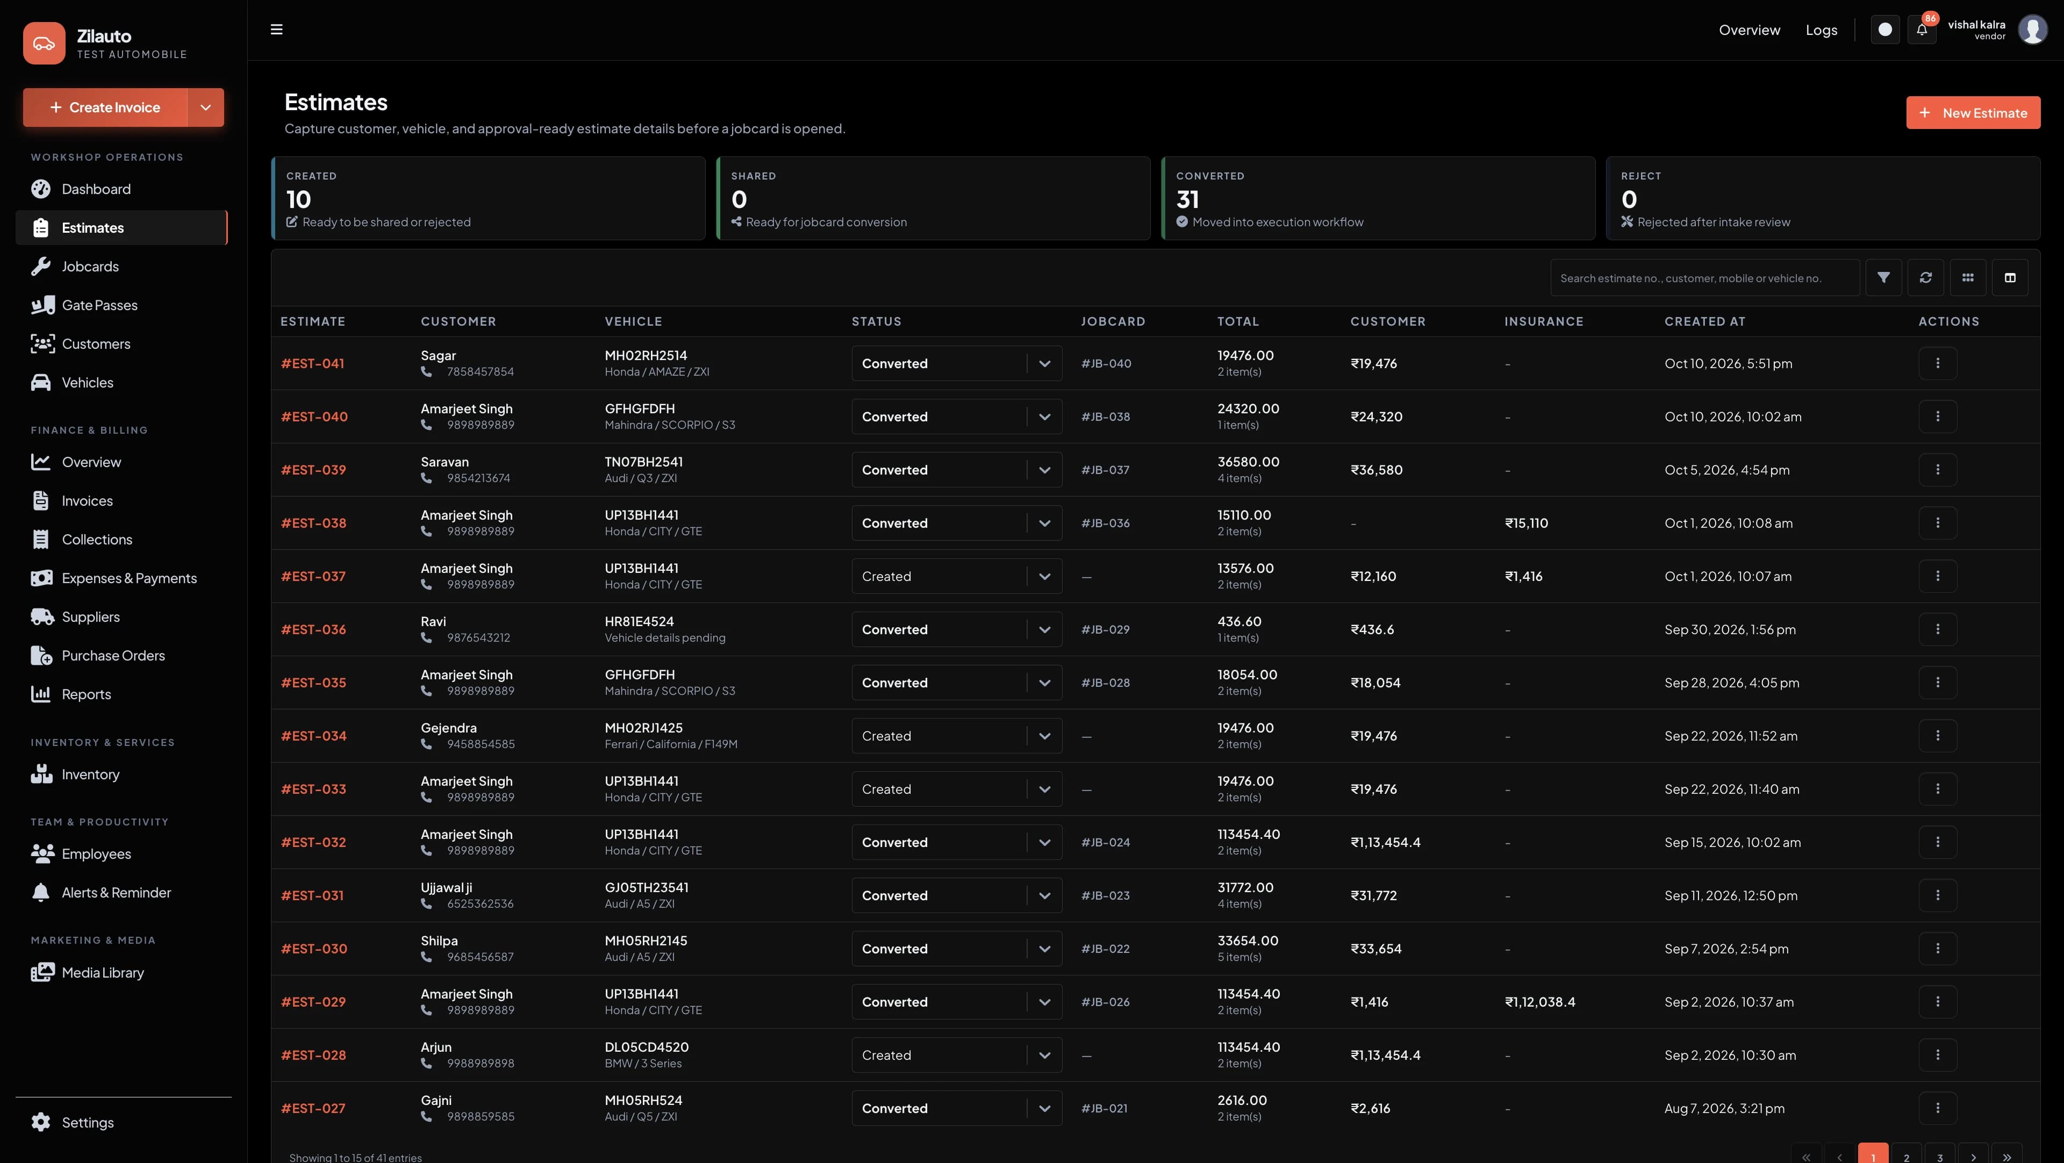Open Purchase Orders page
The width and height of the screenshot is (2064, 1163).
point(122,655)
